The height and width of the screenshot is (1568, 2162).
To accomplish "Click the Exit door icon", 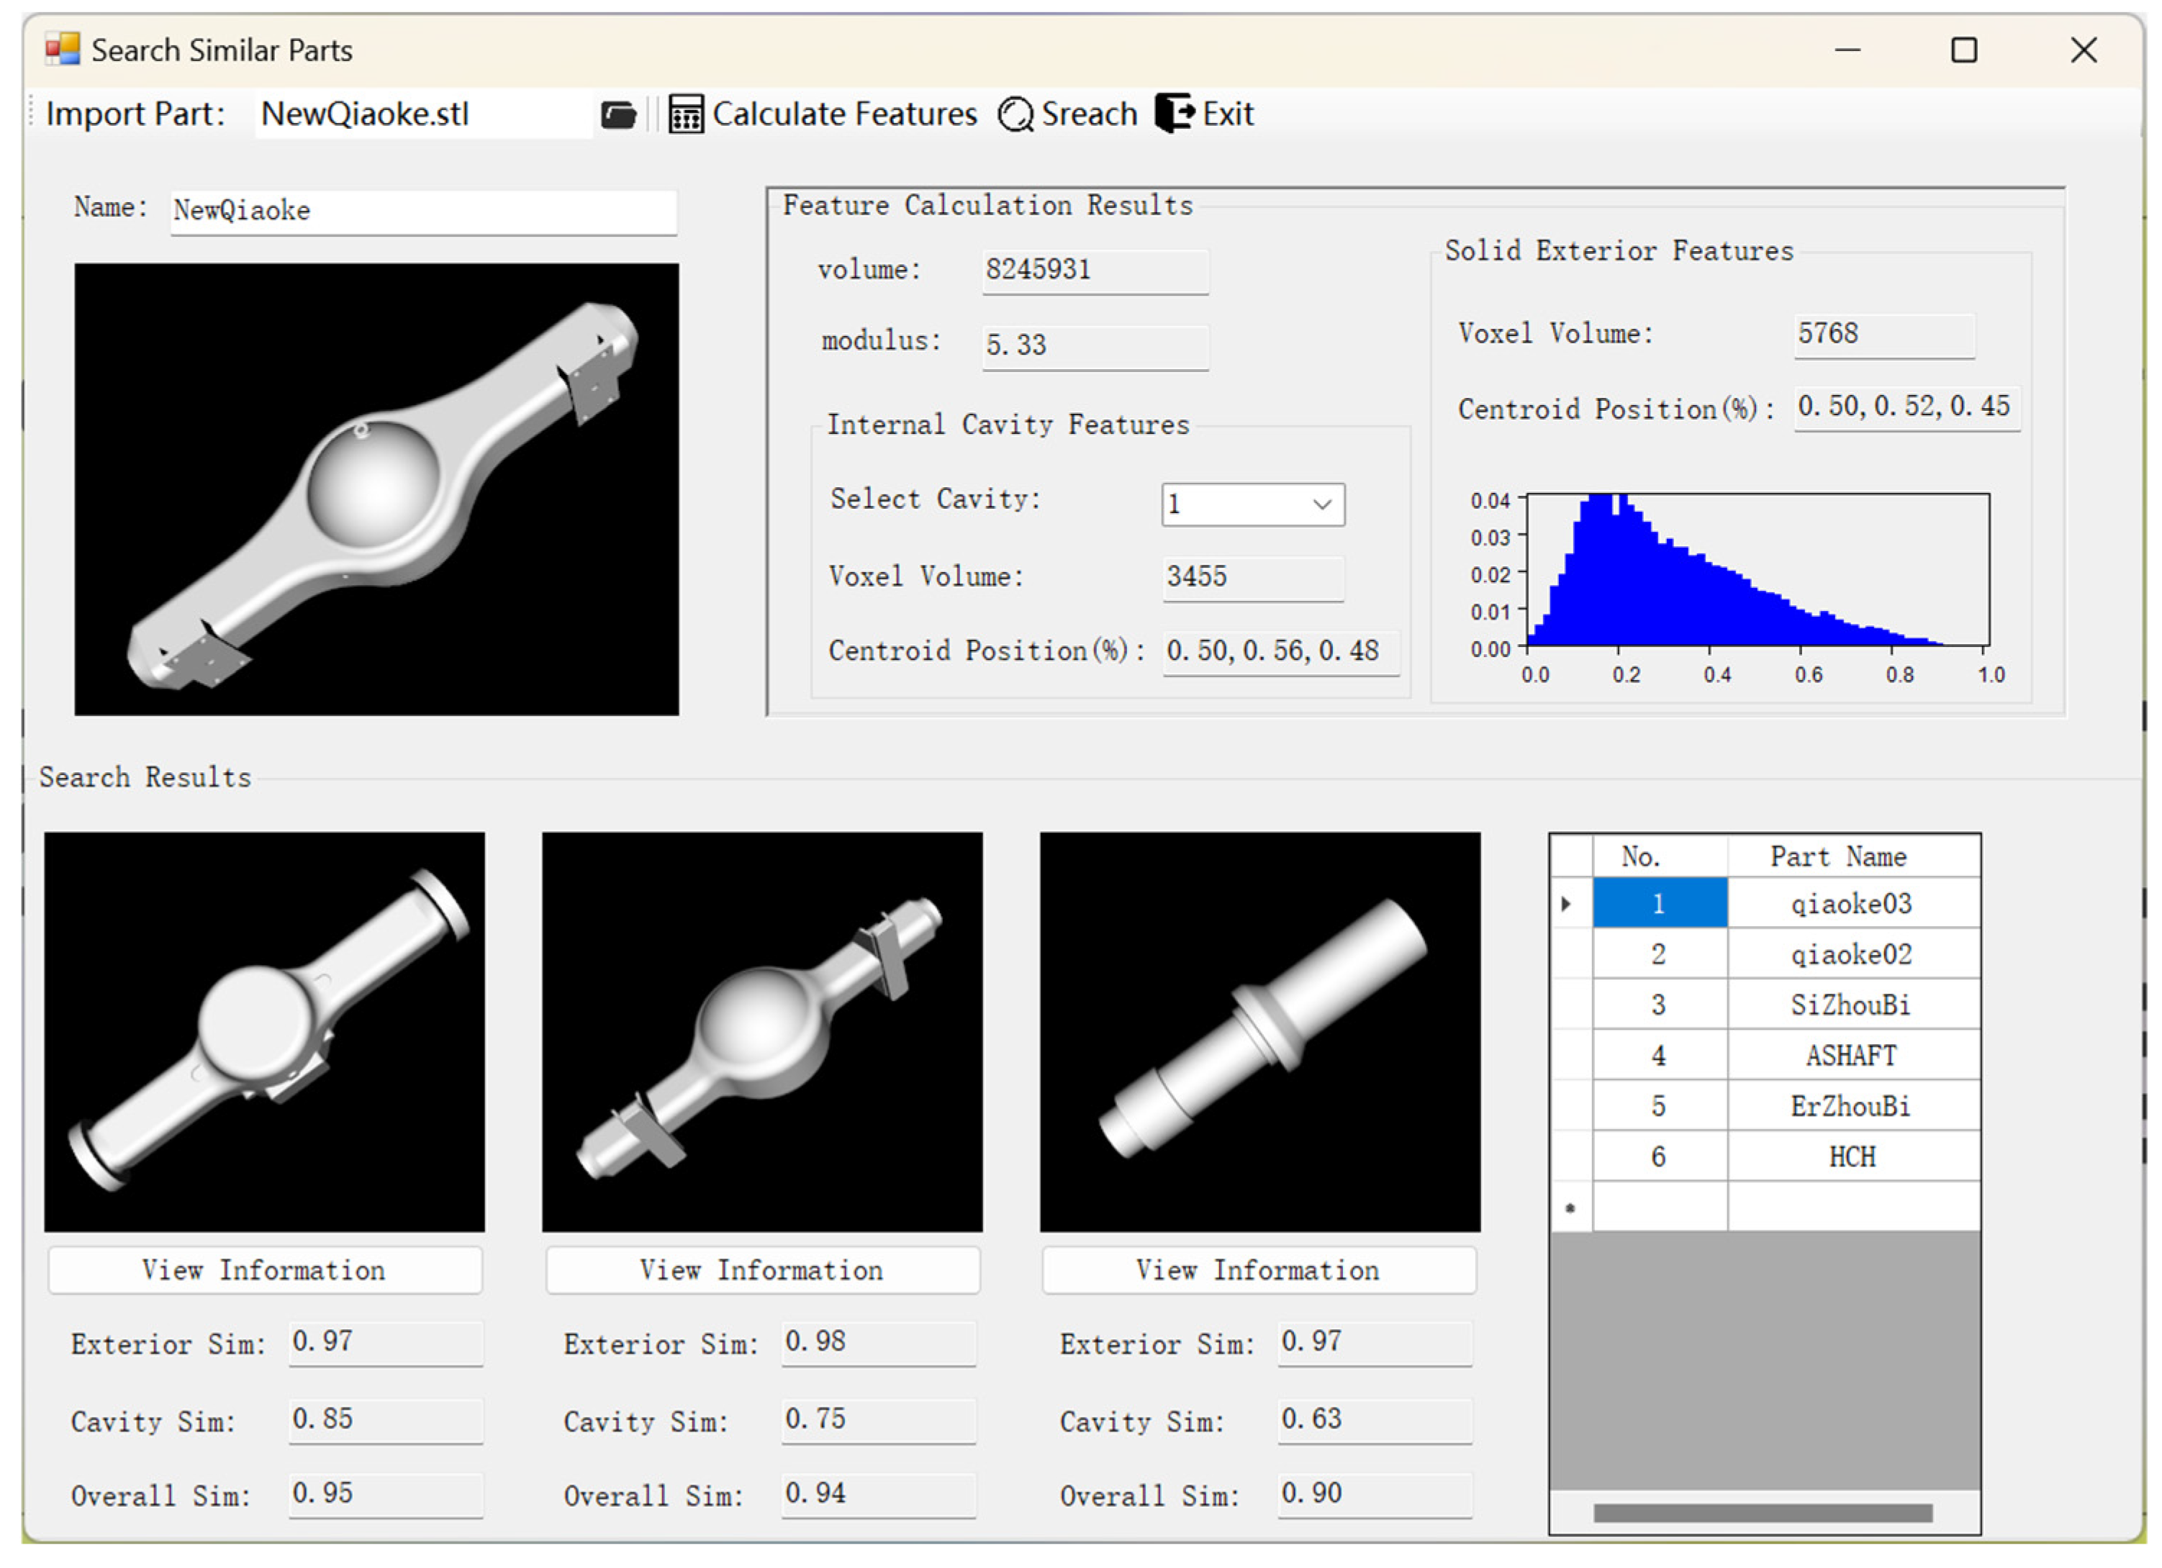I will pyautogui.click(x=1173, y=114).
